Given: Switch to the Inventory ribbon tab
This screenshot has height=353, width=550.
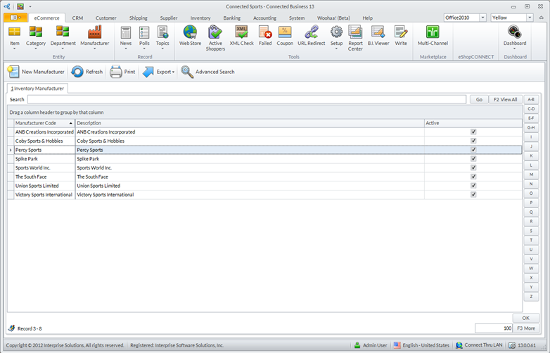Looking at the screenshot, I should coord(200,18).
